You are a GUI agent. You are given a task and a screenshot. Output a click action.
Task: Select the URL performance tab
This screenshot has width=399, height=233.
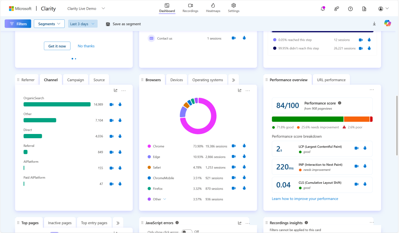point(331,80)
